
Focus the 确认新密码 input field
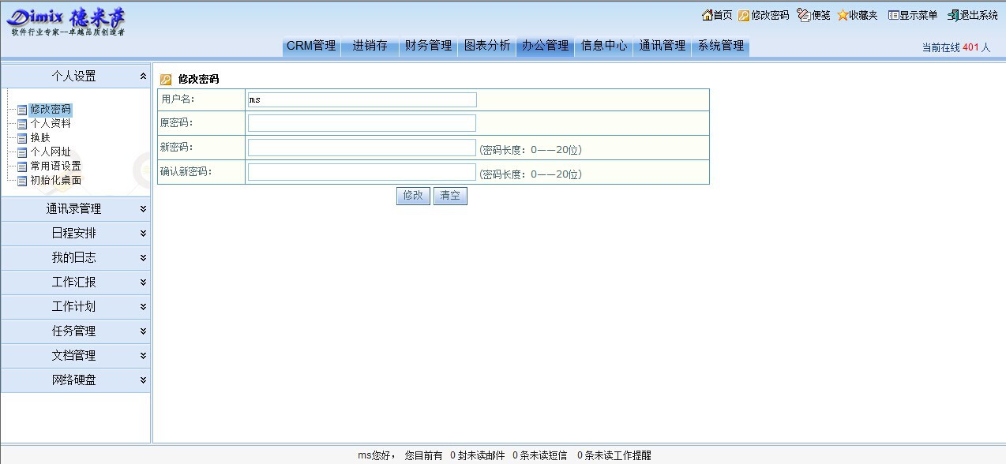click(362, 172)
